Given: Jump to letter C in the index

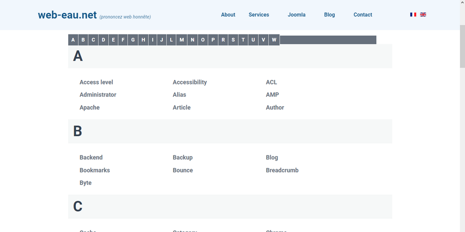Looking at the screenshot, I should 93,40.
